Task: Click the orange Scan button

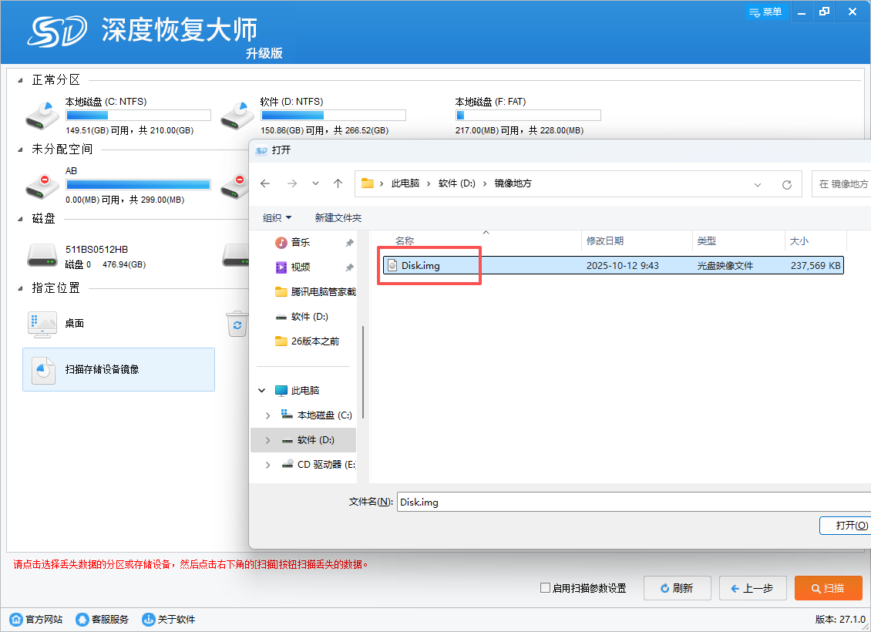Action: [x=828, y=588]
